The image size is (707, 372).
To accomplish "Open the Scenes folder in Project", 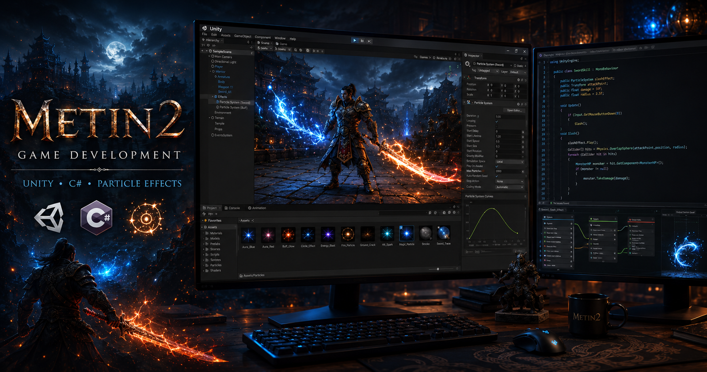I will point(213,249).
